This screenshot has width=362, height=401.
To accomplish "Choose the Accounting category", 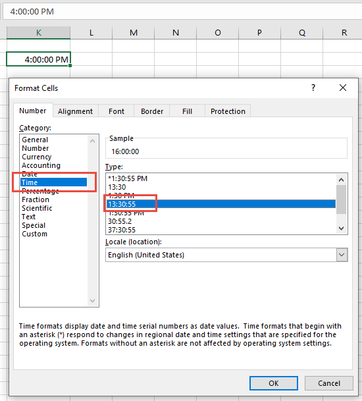I will click(41, 165).
